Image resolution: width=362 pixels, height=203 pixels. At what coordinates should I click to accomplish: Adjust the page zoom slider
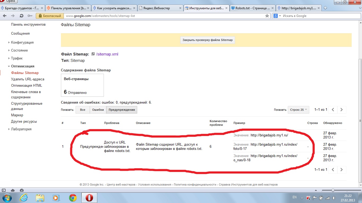coord(333,190)
